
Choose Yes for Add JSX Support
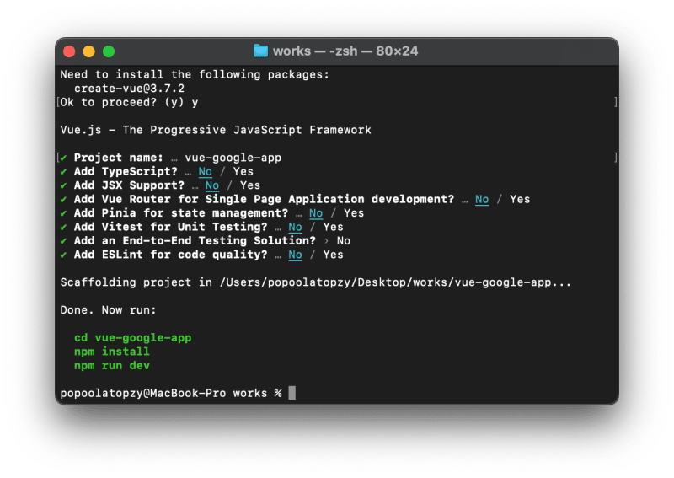[250, 185]
